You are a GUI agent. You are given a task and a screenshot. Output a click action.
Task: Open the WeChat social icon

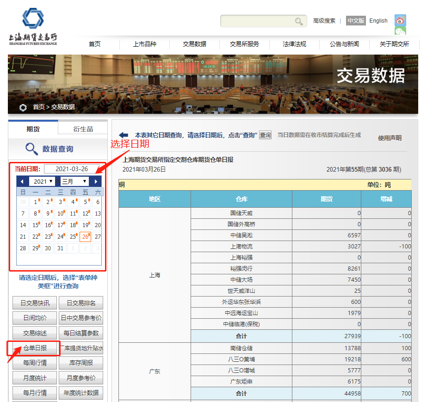coord(400,32)
